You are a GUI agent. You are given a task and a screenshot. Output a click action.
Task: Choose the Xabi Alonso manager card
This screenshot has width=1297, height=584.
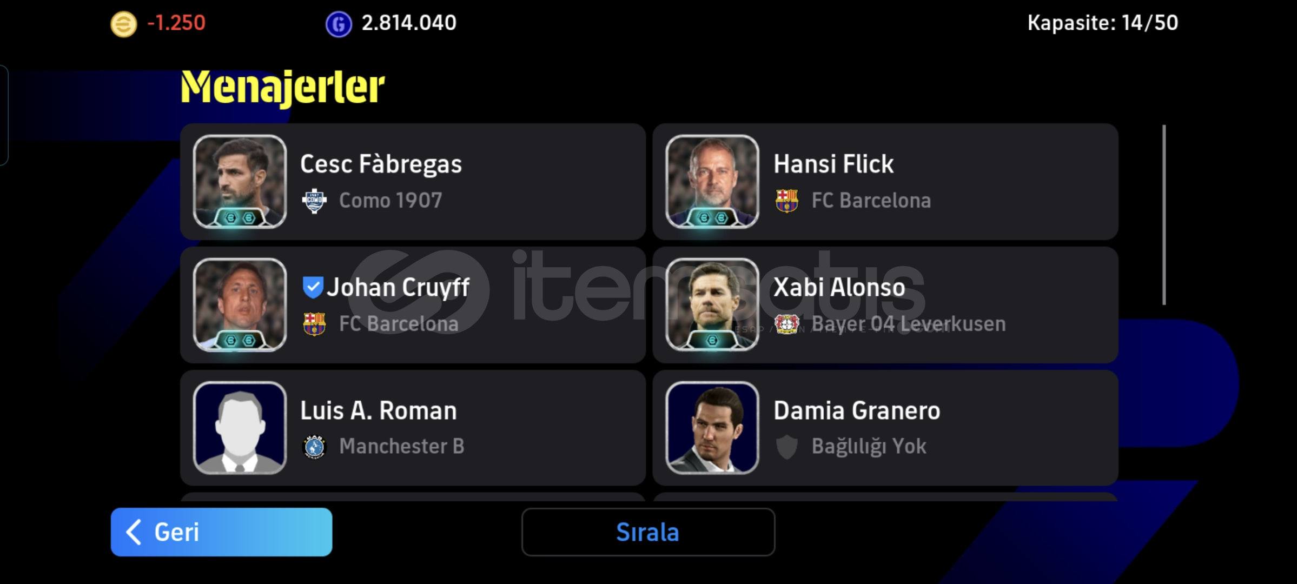point(885,305)
